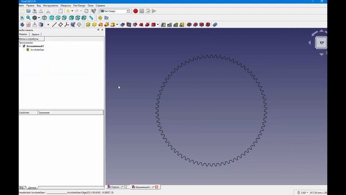Viewport: 346px width, 195px height.
Task: Open the Правка menu
Action: tap(30, 5)
